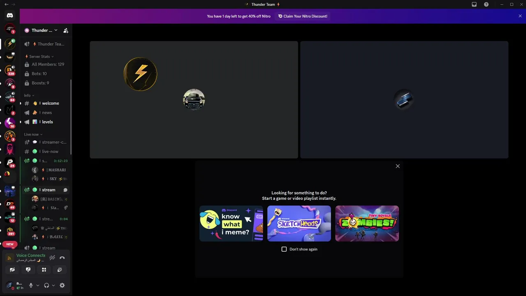Viewport: 526px width, 296px height.
Task: Select voice channel with 0:04 timer
Action: [x=46, y=219]
